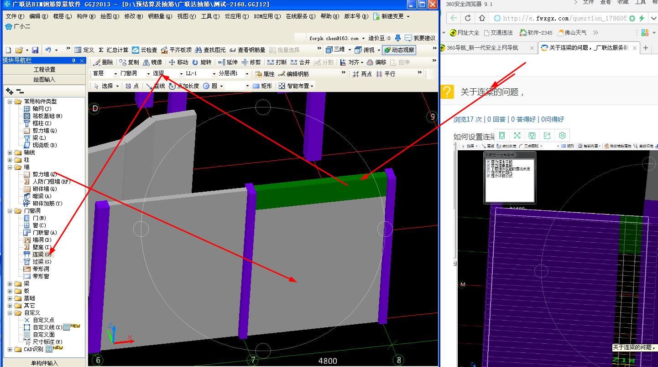The width and height of the screenshot is (658, 367).
Task: Select 矩形 rectangle drawing tool
Action: (262, 86)
